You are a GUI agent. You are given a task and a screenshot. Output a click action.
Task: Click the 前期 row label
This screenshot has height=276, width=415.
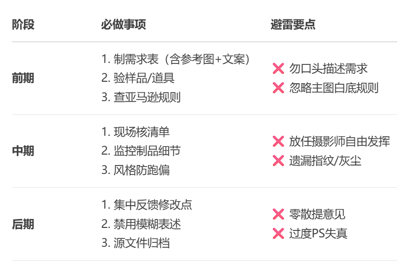click(23, 78)
